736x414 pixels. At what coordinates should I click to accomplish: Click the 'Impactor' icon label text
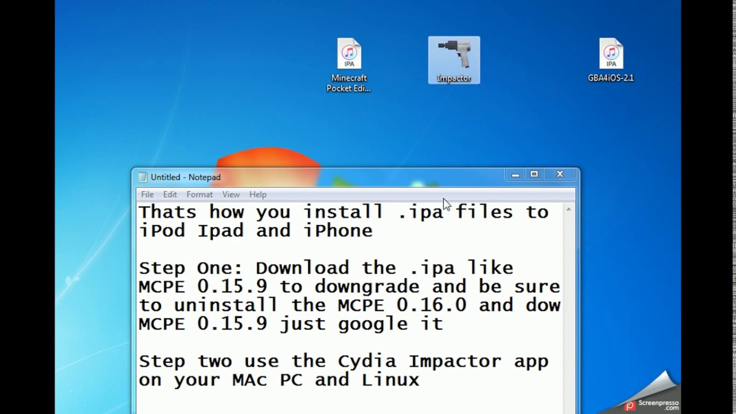click(x=454, y=78)
